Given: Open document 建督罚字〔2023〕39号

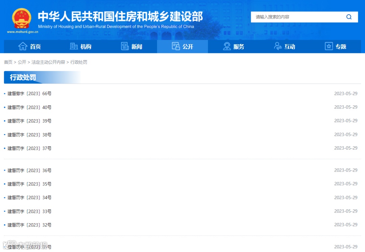Looking at the screenshot, I should point(29,121).
